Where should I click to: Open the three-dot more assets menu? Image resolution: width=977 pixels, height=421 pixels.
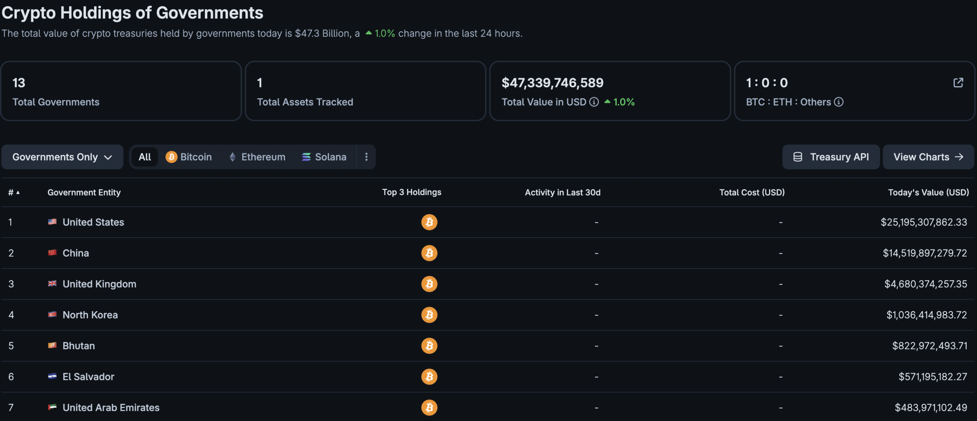click(x=366, y=157)
